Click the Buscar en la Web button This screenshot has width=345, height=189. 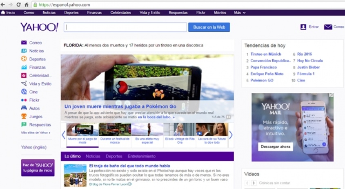209,27
